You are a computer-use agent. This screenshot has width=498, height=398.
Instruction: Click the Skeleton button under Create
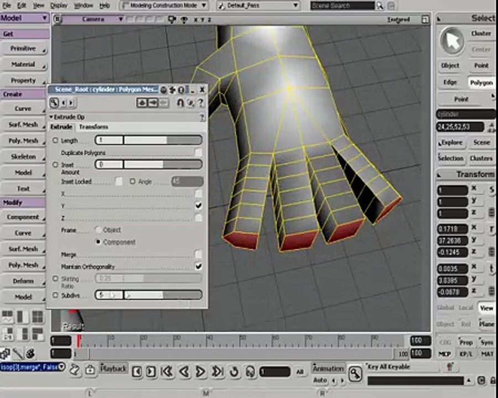click(24, 157)
